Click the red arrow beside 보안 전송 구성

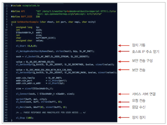click(124, 61)
